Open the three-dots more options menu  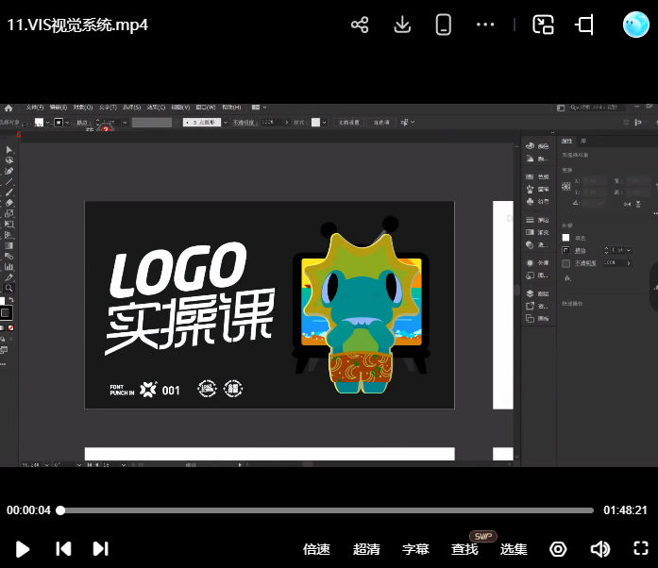[485, 25]
